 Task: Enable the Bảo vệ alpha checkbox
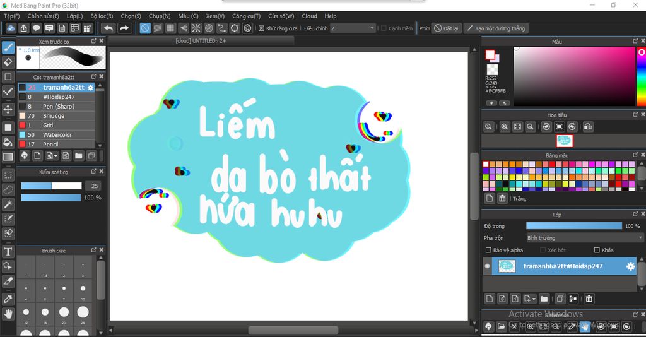click(488, 250)
